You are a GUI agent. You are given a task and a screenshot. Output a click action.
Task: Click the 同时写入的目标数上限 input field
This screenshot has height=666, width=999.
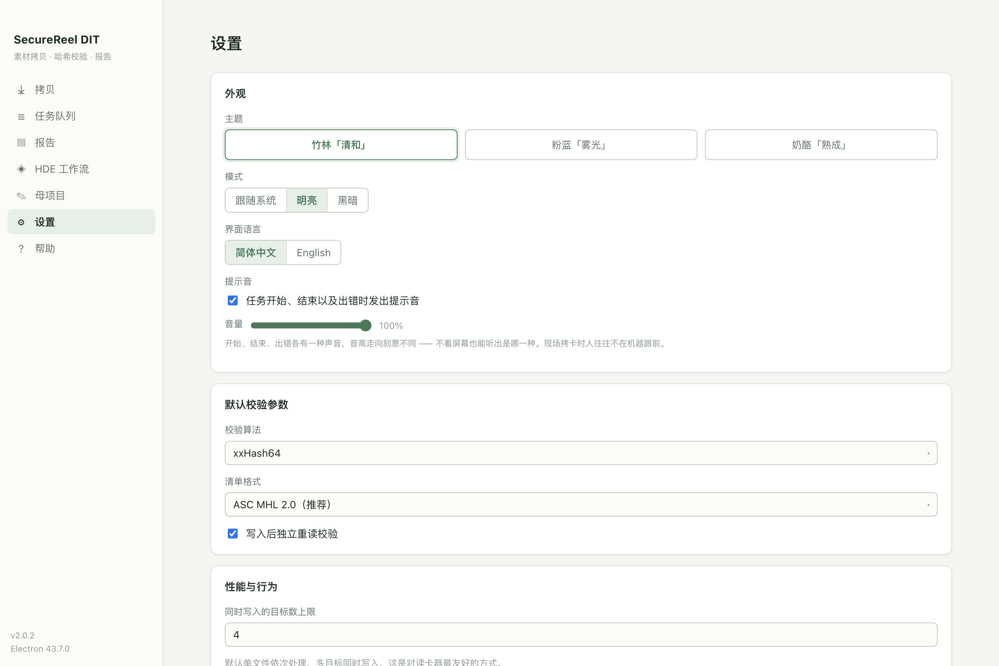(x=580, y=635)
